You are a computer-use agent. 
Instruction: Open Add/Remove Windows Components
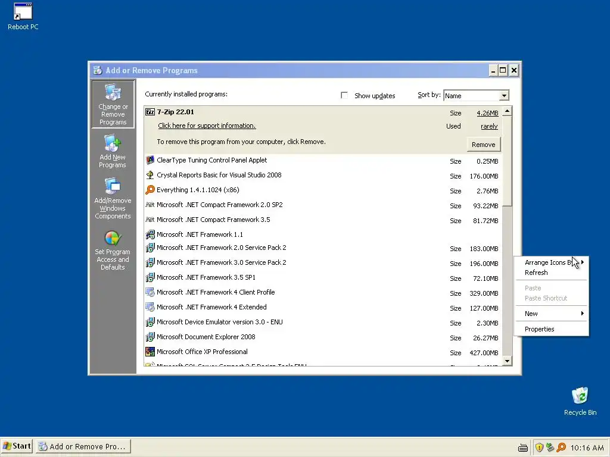pos(113,199)
